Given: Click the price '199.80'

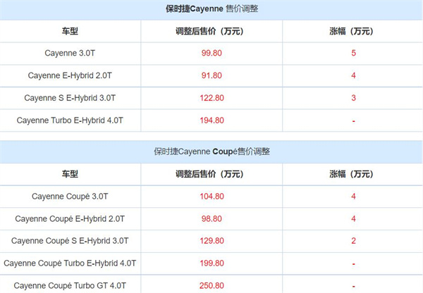Looking at the screenshot, I should pyautogui.click(x=211, y=263).
